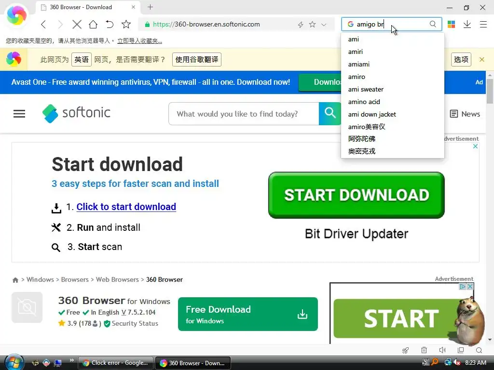Pick the '阿弥陀佛' suggestion
The height and width of the screenshot is (370, 494).
(393, 139)
